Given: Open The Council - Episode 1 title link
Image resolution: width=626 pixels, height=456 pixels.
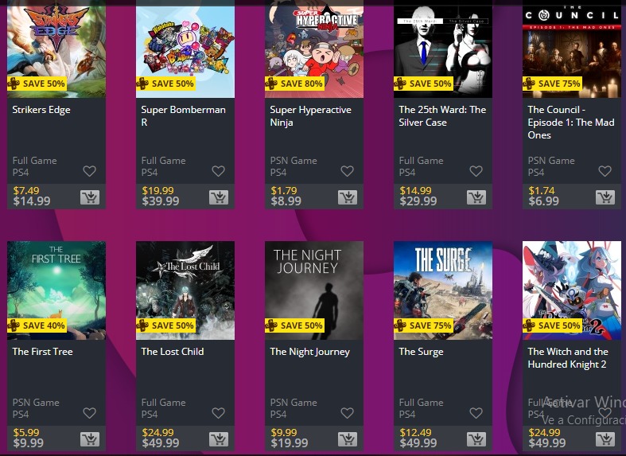Looking at the screenshot, I should (571, 123).
